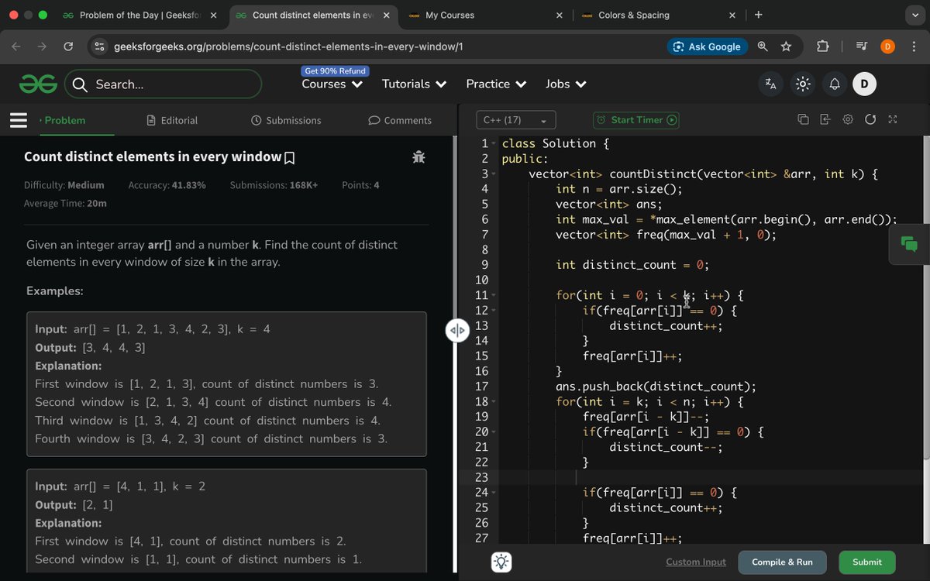
Task: Collapse code fold at line 18
Action: point(494,402)
